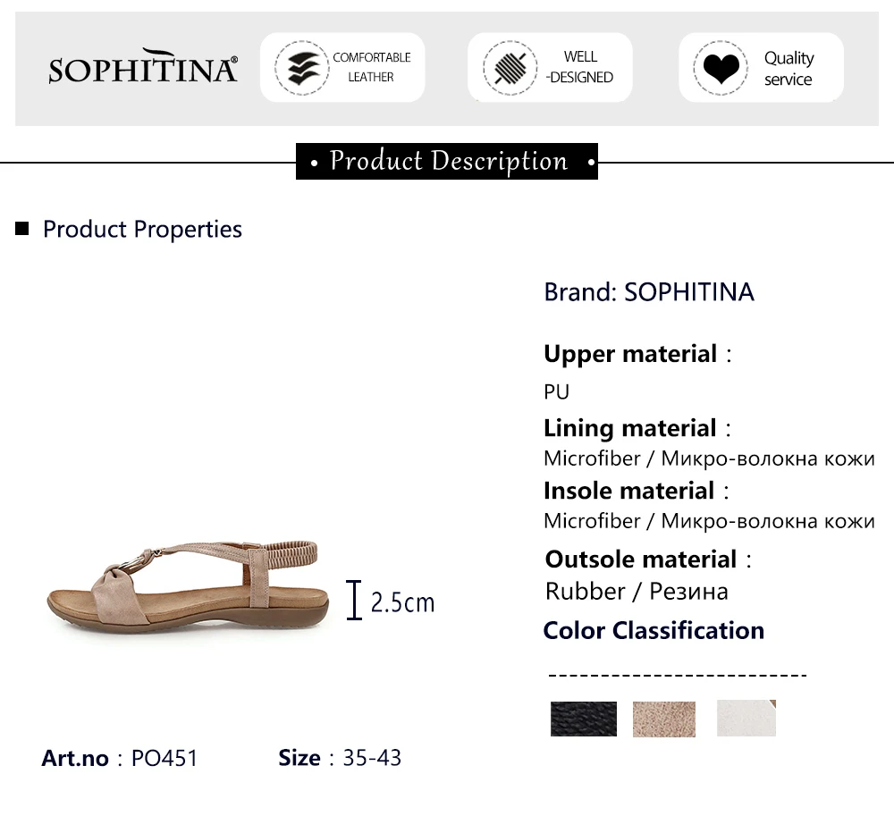Click the Brand: SOPHITINA text

click(648, 292)
